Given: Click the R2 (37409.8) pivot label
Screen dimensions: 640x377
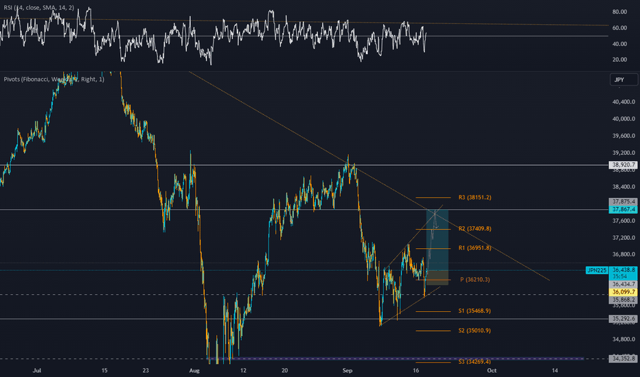Looking at the screenshot, I should click(x=475, y=229).
